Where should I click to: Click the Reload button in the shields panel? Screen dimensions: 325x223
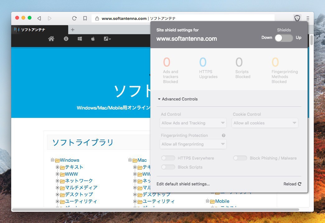coord(292,184)
